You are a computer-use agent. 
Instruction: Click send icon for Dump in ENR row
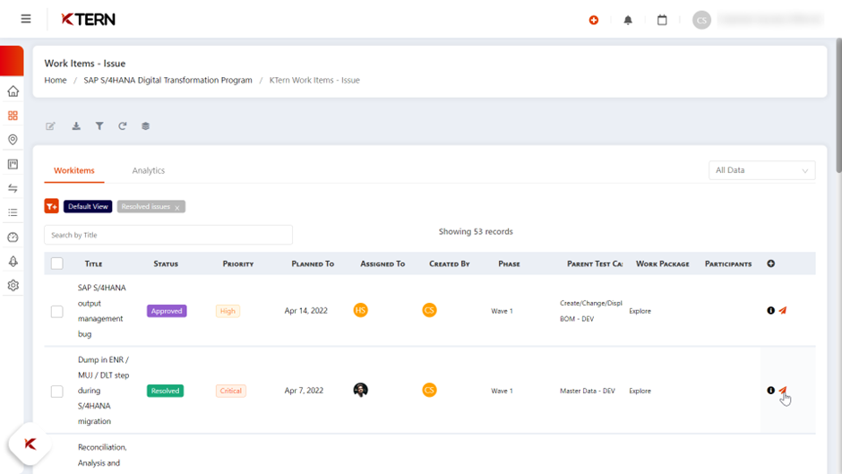coord(783,390)
